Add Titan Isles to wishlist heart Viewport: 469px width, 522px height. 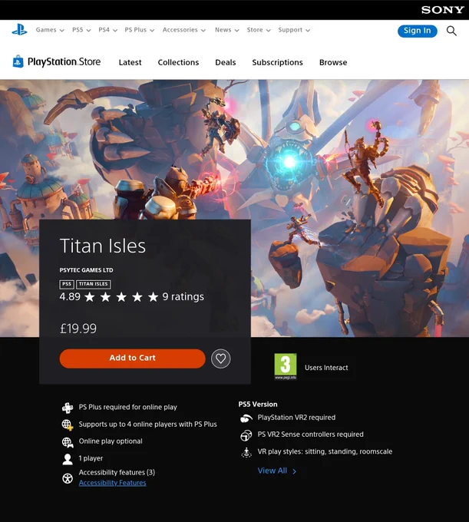(221, 358)
